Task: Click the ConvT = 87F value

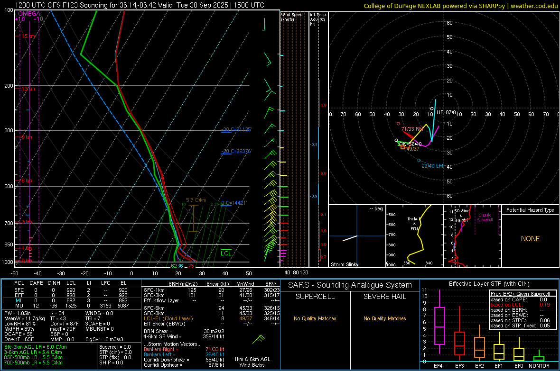Action: tap(65, 324)
